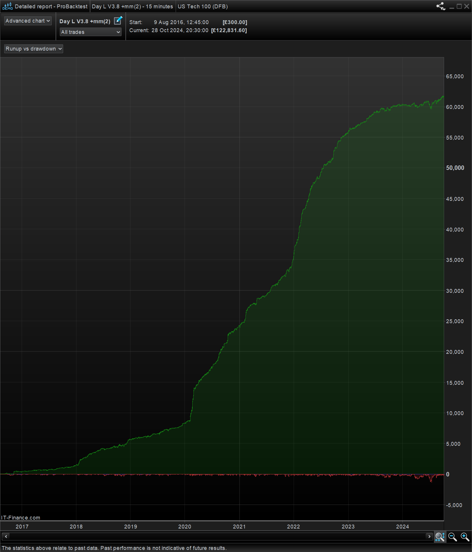Click the Current: label
472x552 pixels.
click(x=139, y=30)
